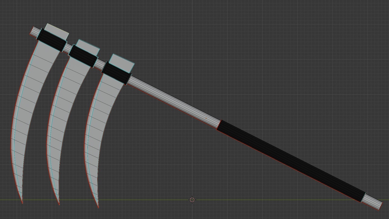Image resolution: width=389 pixels, height=219 pixels.
Task: Select the gray end cap past the black grip
Action: tap(372, 201)
